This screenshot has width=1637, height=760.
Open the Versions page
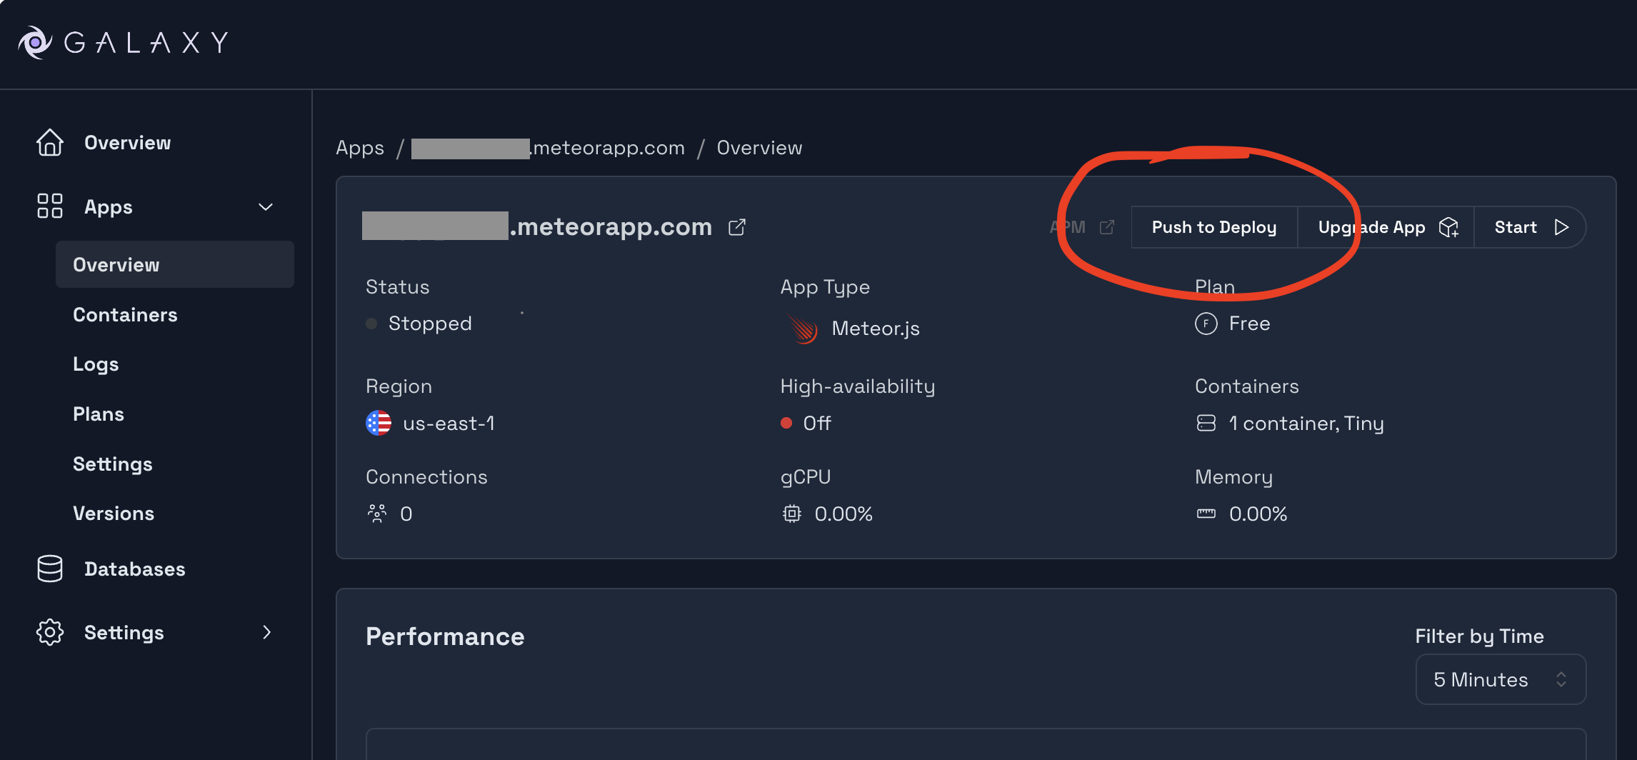coord(114,513)
